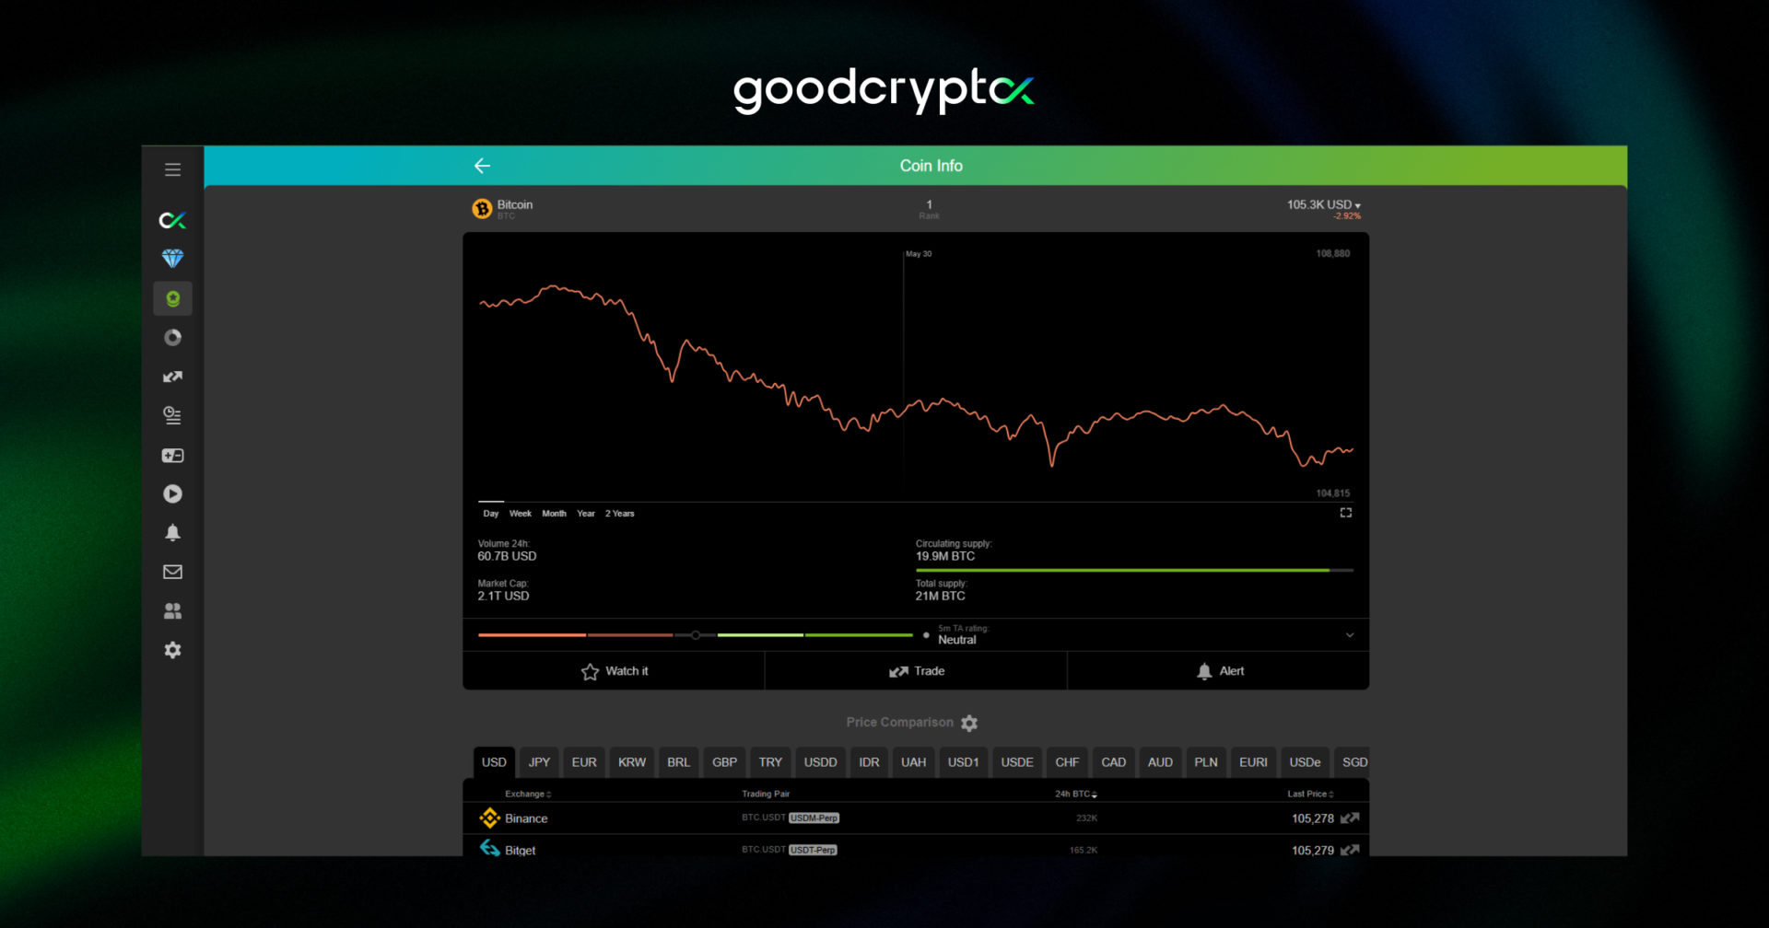Open Price Comparison settings gear
The width and height of the screenshot is (1769, 928).
point(969,724)
